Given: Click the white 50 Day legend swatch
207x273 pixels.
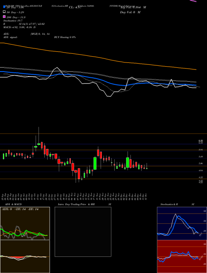Looking at the screenshot, I should pyautogui.click(x=4, y=12).
